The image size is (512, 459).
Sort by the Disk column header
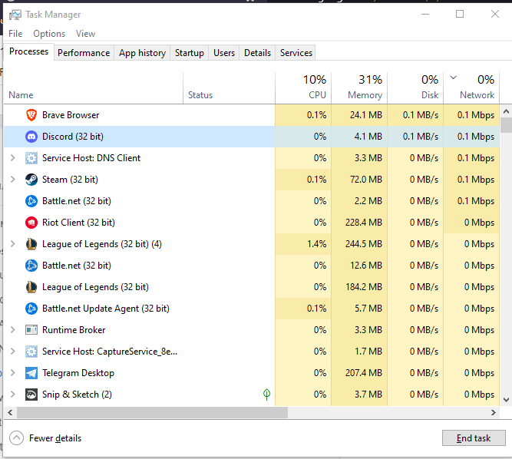tap(416, 88)
